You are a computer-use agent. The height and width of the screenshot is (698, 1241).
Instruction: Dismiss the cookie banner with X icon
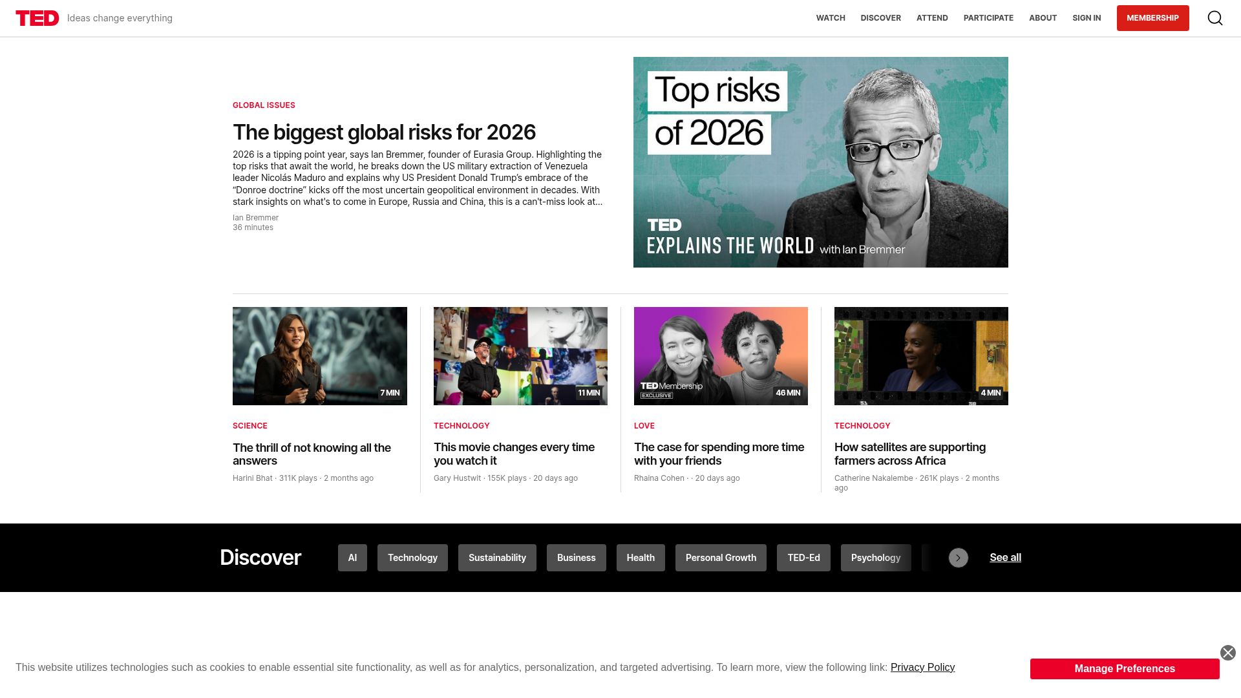1228,653
